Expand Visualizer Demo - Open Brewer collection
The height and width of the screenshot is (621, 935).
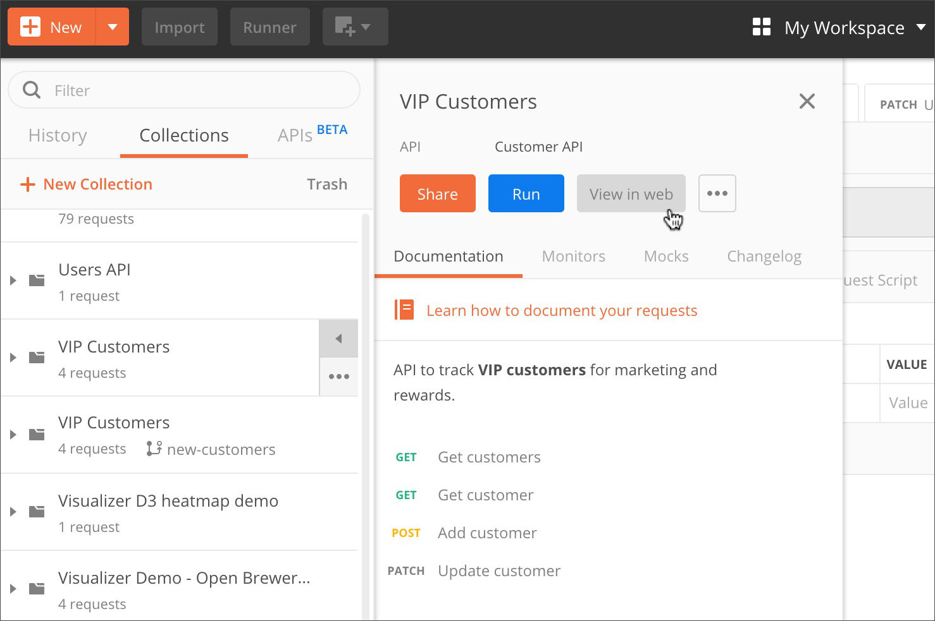[x=13, y=588]
